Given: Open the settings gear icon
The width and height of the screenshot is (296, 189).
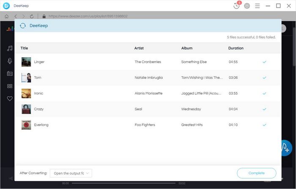Looking at the screenshot, I should [x=247, y=6].
